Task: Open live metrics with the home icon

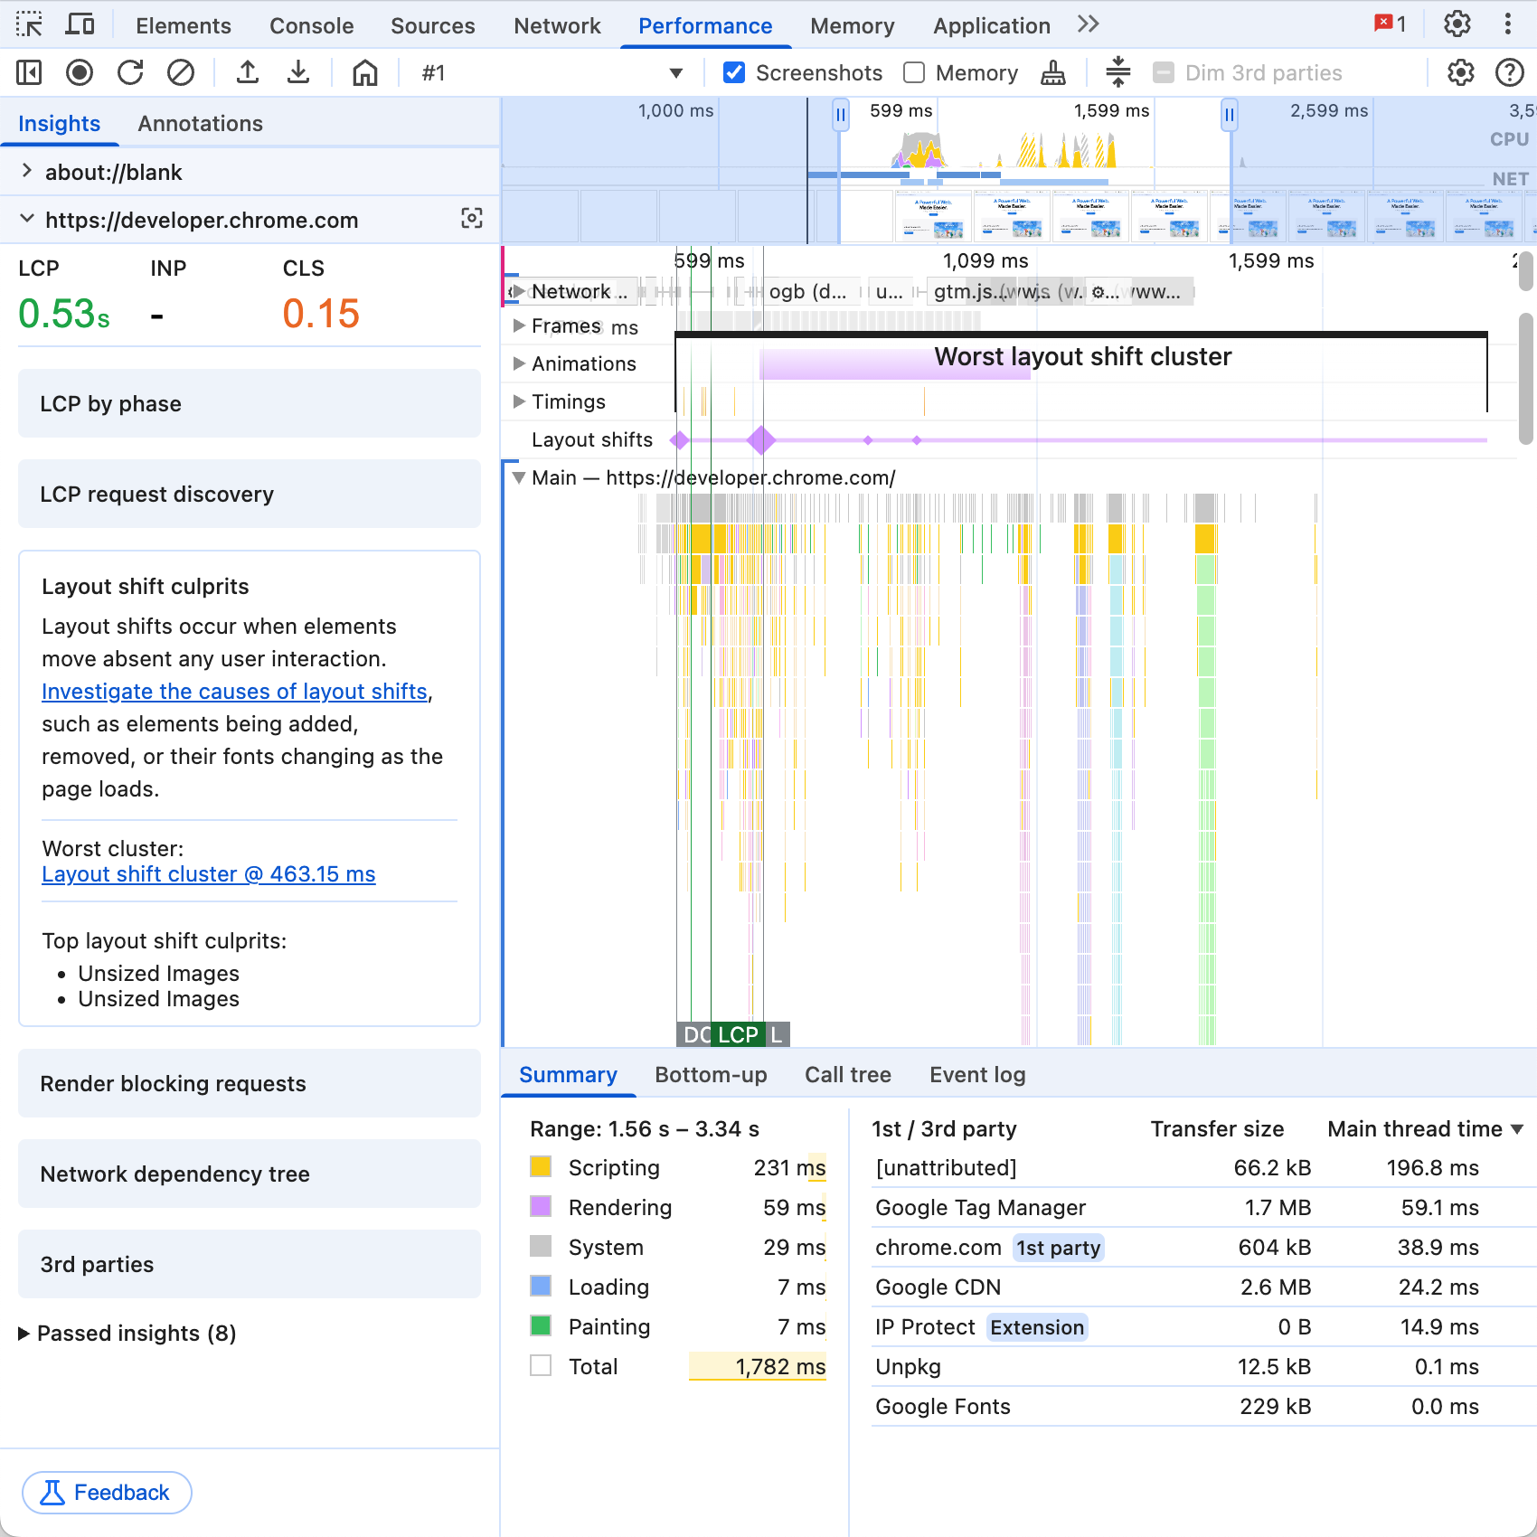Action: (x=363, y=72)
